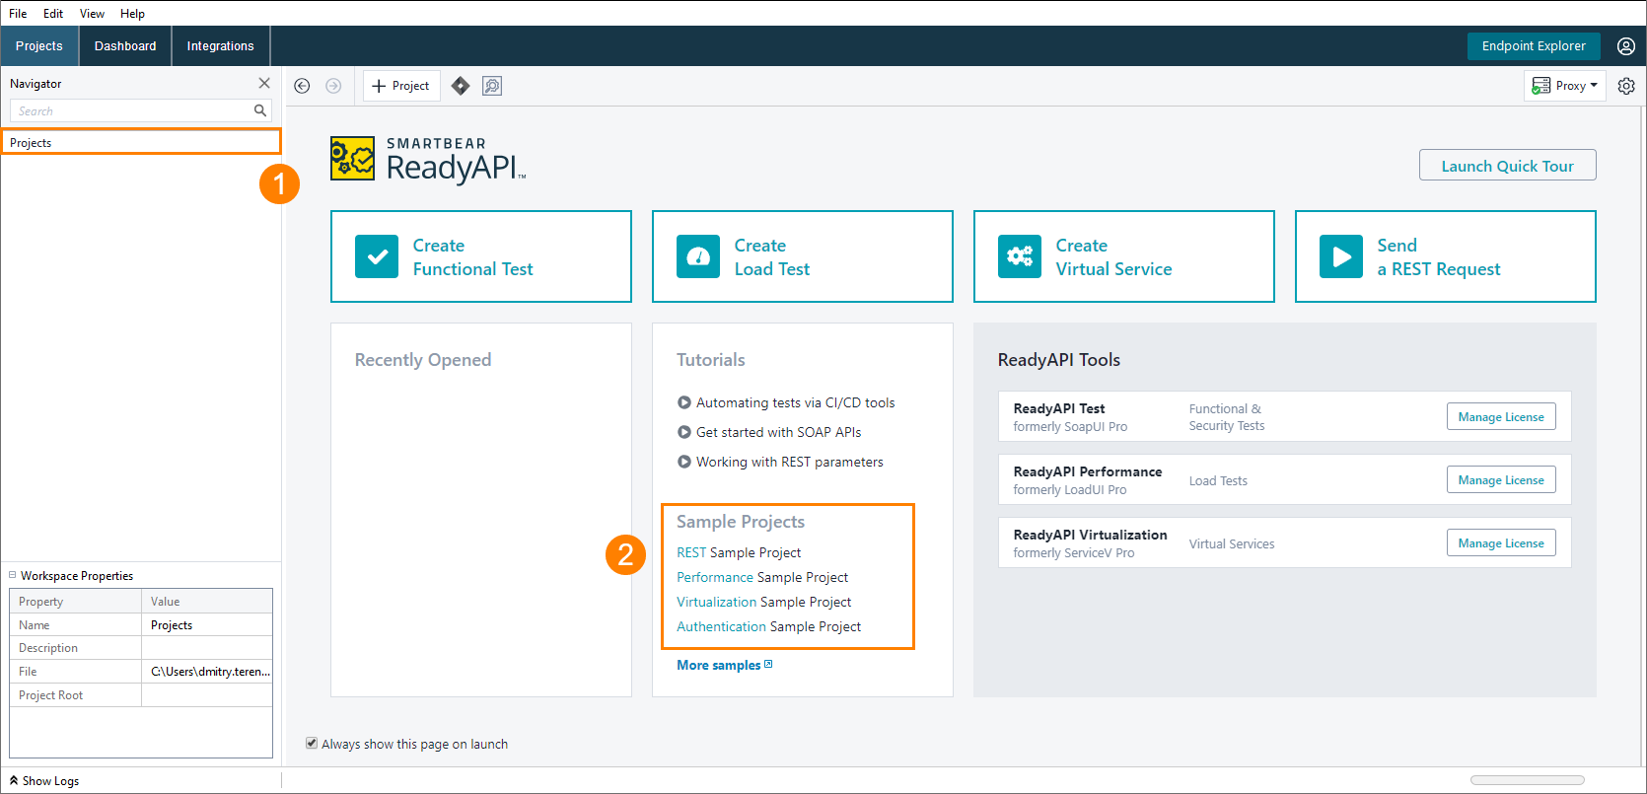Click the Create Load Test gauge icon
The width and height of the screenshot is (1647, 794).
[698, 256]
